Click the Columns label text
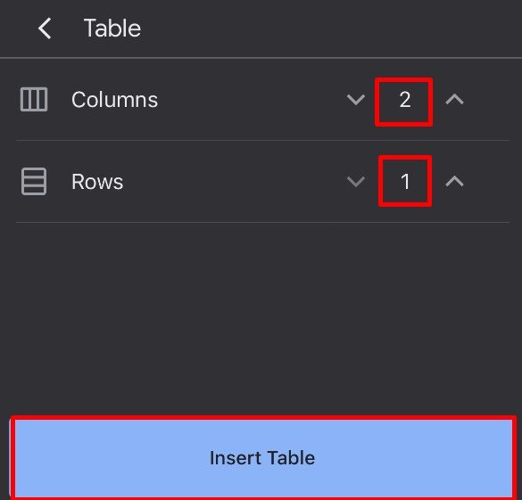This screenshot has height=500, width=522. tap(114, 100)
